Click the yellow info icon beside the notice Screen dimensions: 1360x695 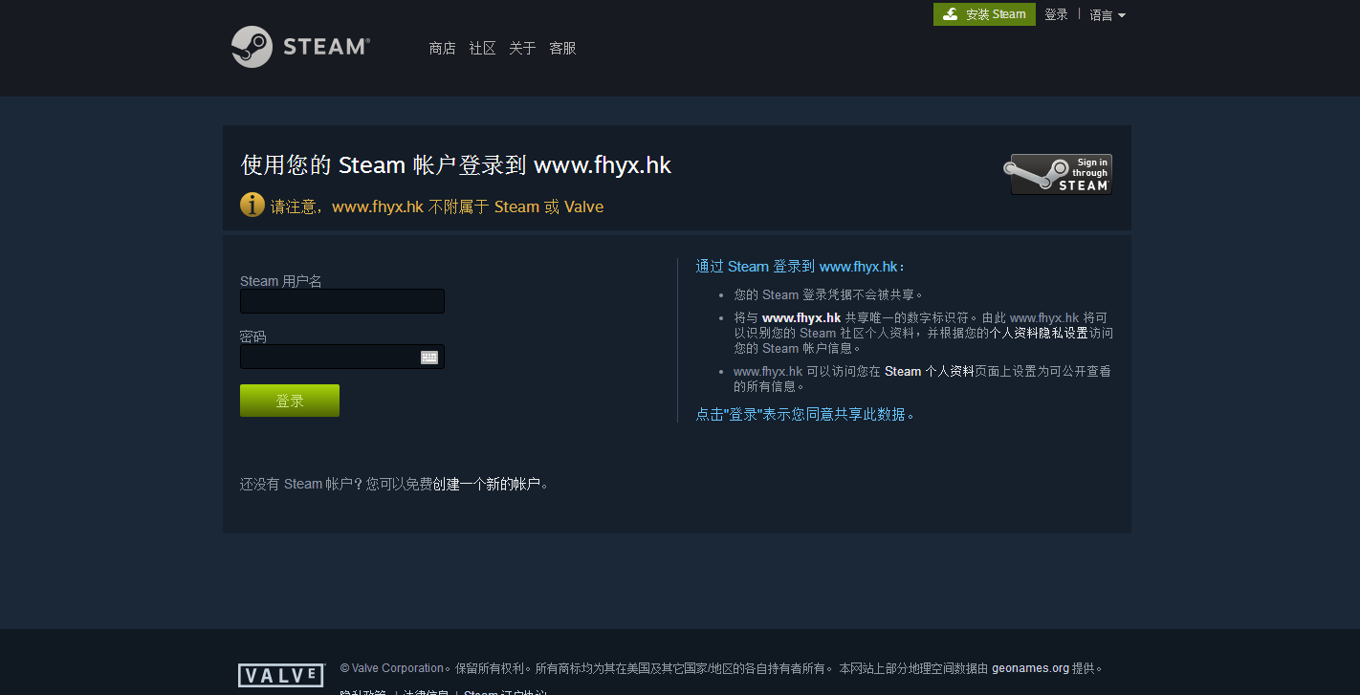coord(252,205)
